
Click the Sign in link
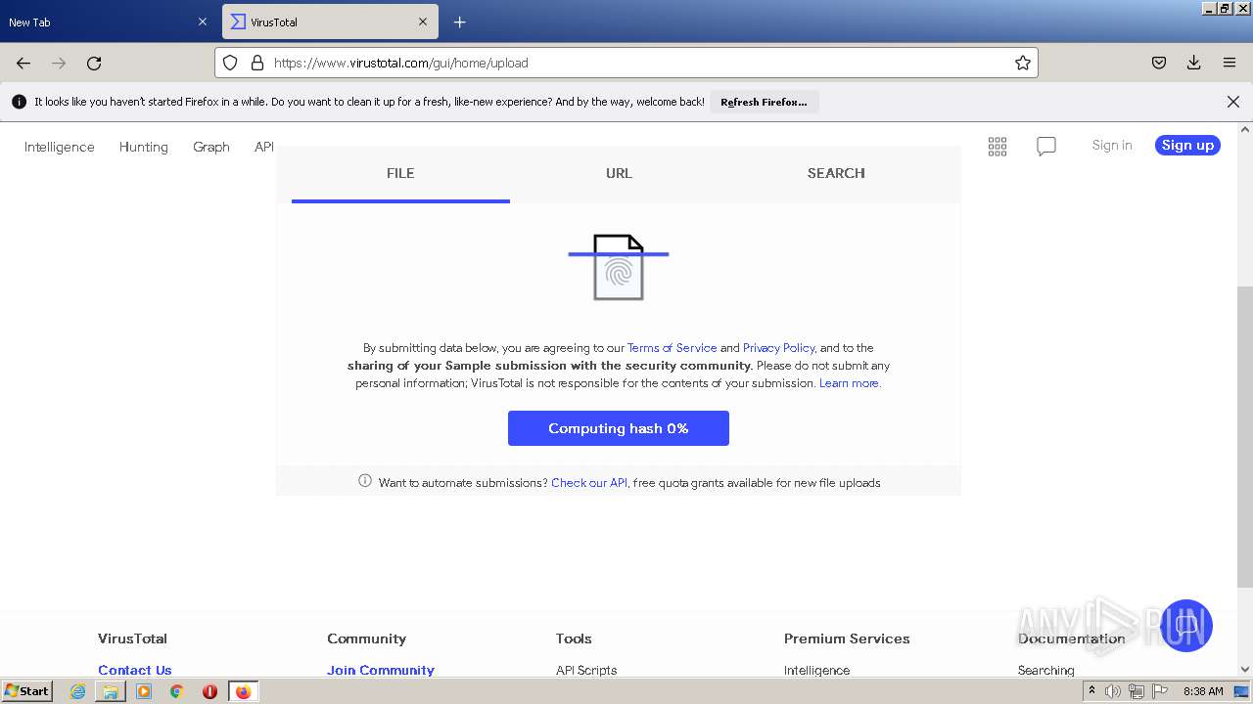[x=1112, y=145]
